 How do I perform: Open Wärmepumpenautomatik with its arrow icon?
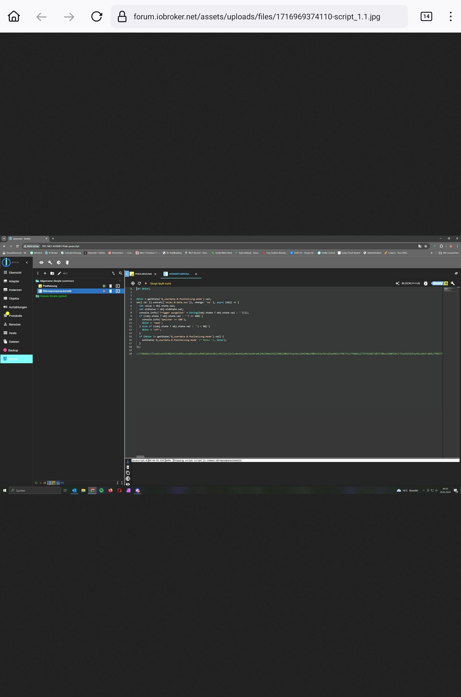(118, 291)
